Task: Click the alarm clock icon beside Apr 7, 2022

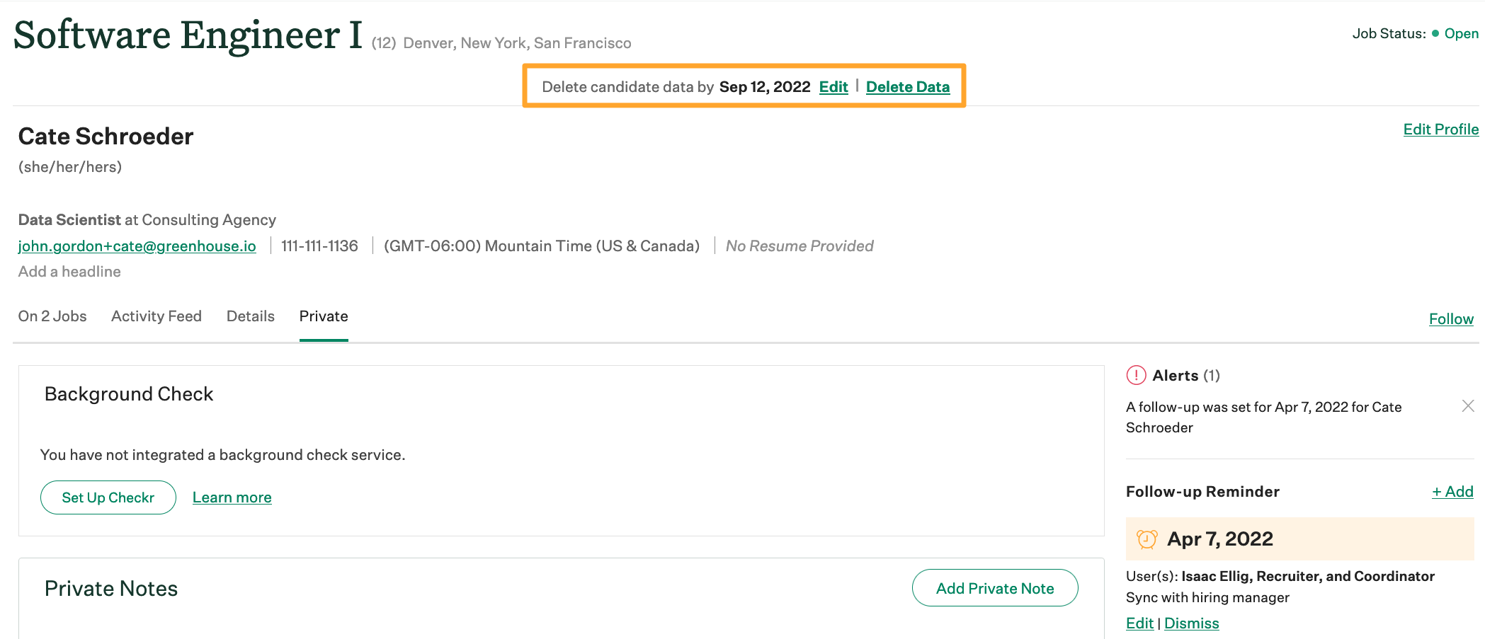Action: pyautogui.click(x=1147, y=539)
